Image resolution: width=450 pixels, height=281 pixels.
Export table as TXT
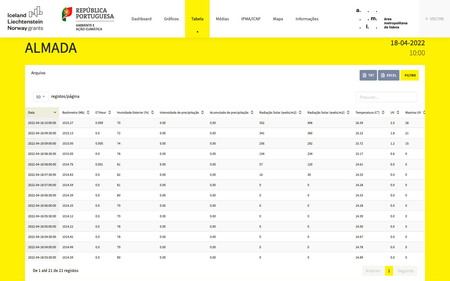coord(368,75)
